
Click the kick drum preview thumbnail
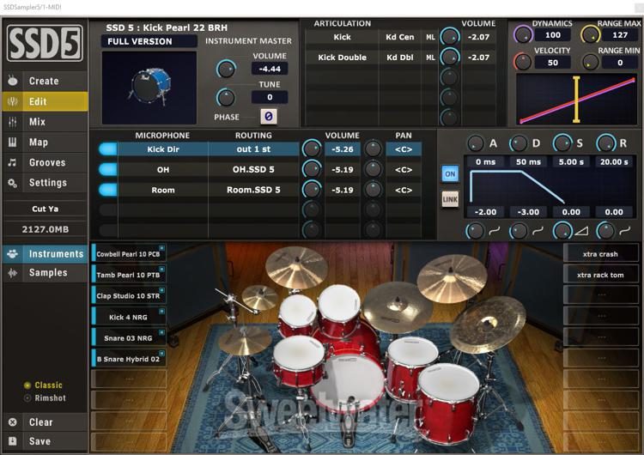click(149, 88)
